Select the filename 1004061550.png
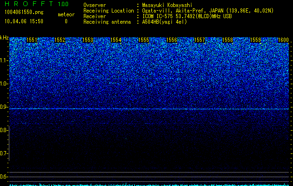This screenshot has width=293, height=186. click(24, 12)
